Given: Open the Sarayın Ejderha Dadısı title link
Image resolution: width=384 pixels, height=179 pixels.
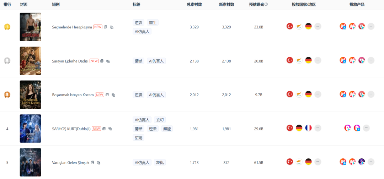Looking at the screenshot, I should point(70,61).
